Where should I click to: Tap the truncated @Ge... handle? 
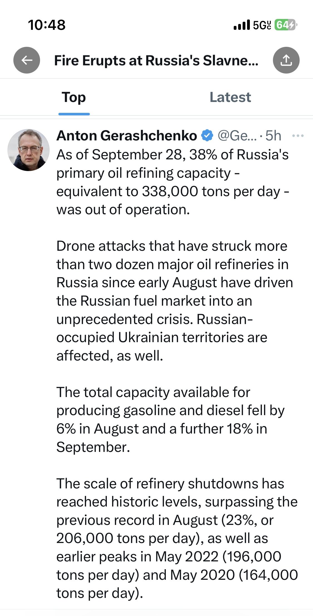click(237, 136)
